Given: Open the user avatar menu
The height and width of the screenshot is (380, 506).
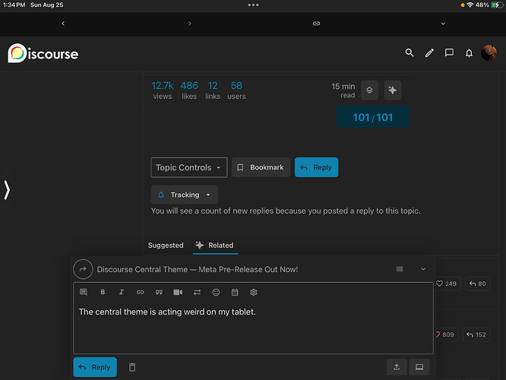Looking at the screenshot, I should [x=489, y=52].
